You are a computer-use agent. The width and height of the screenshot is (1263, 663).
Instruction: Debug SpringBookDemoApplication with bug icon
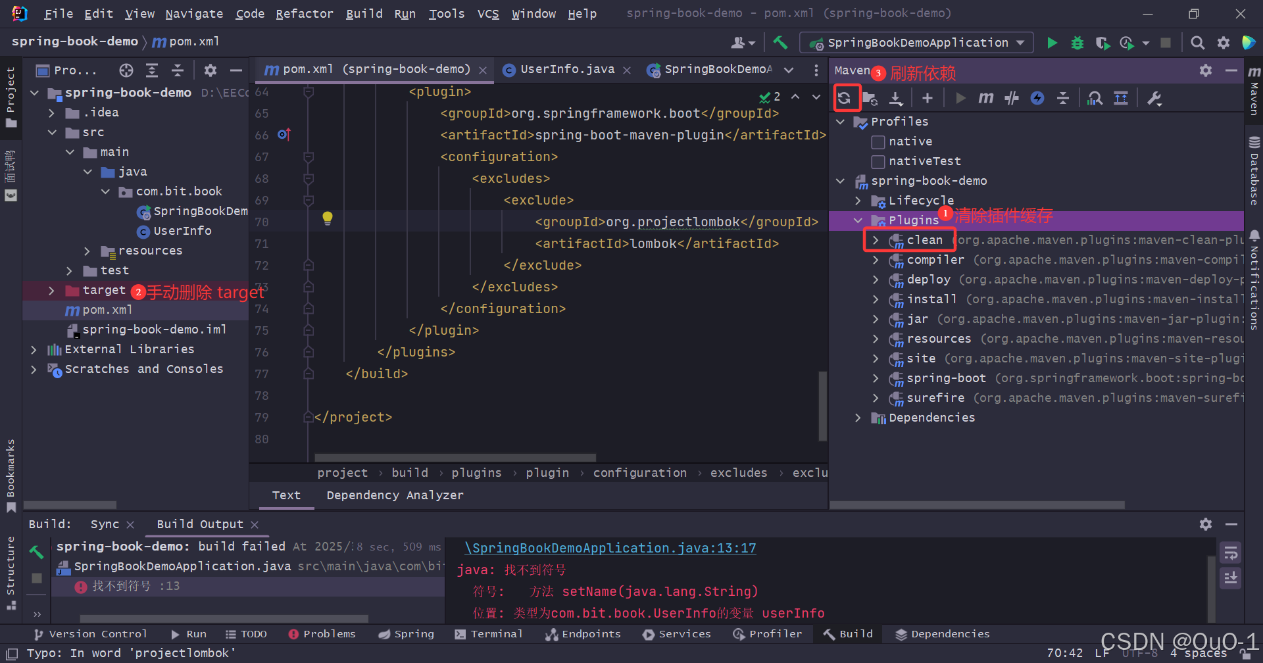click(x=1077, y=43)
